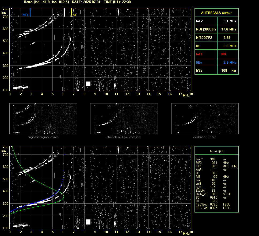Click the yellow fxI marker label

[x=74, y=15]
